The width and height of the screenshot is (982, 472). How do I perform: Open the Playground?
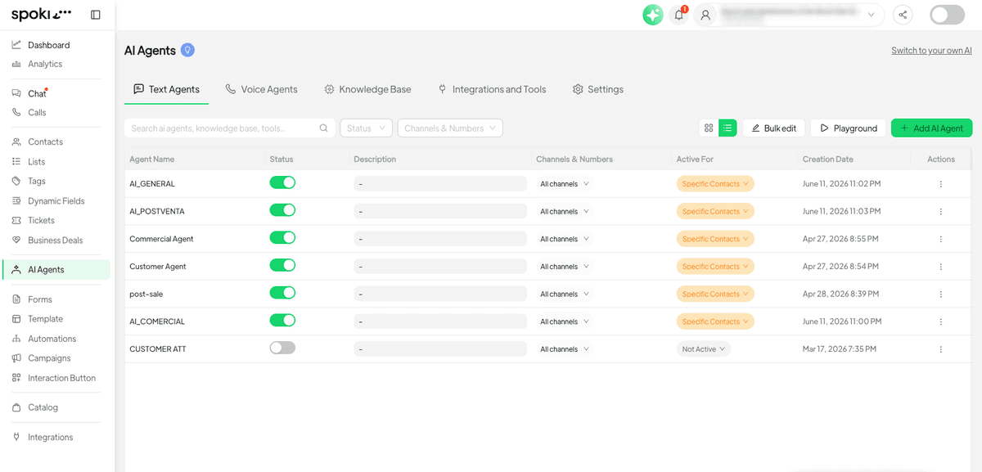tap(849, 128)
